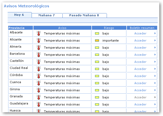
Task: Click the thermometer icon in Albacete row
Action: pos(39,33)
